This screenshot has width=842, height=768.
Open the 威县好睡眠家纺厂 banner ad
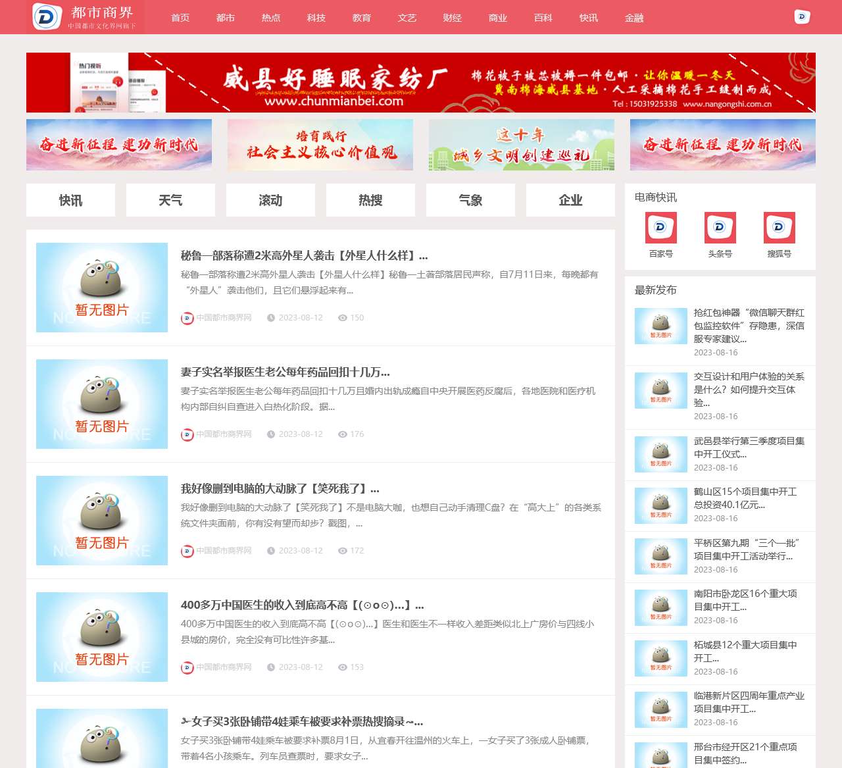tap(421, 82)
